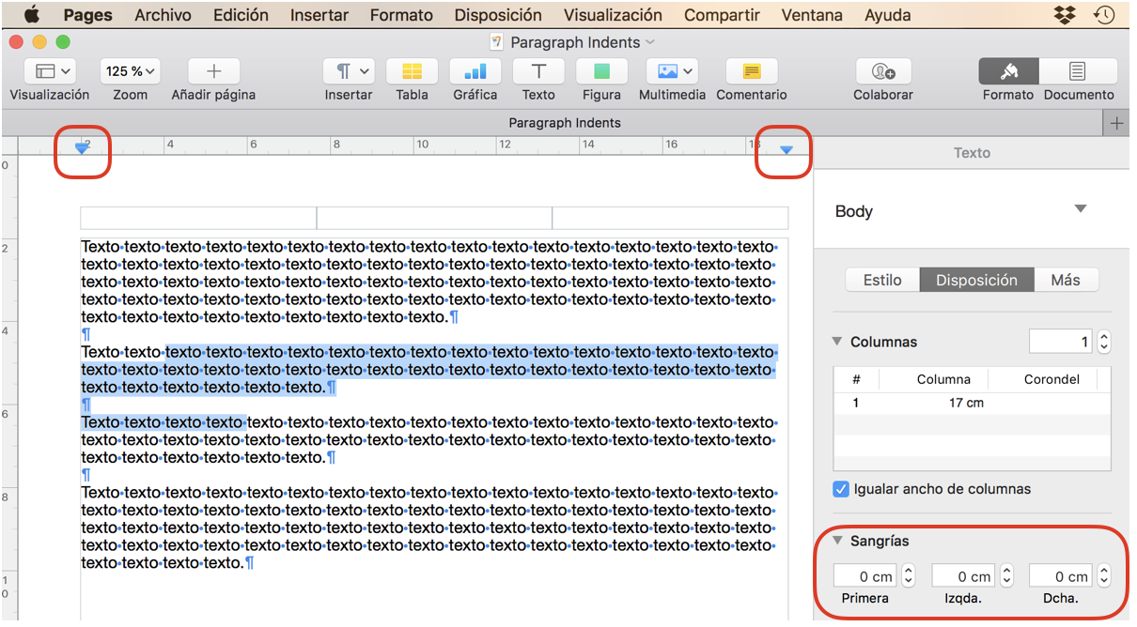Click the Colaborar icon
The image size is (1137, 627).
click(882, 72)
